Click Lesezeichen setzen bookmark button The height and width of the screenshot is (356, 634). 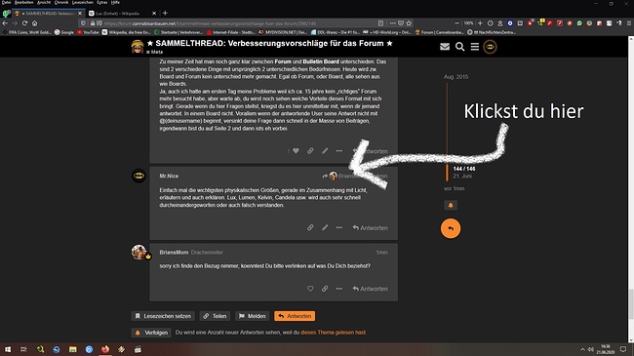(x=163, y=316)
